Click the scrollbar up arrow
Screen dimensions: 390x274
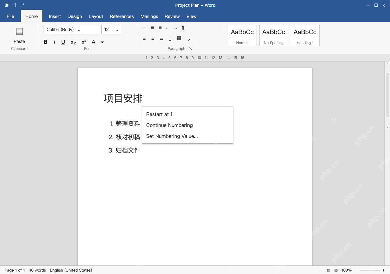[387, 64]
